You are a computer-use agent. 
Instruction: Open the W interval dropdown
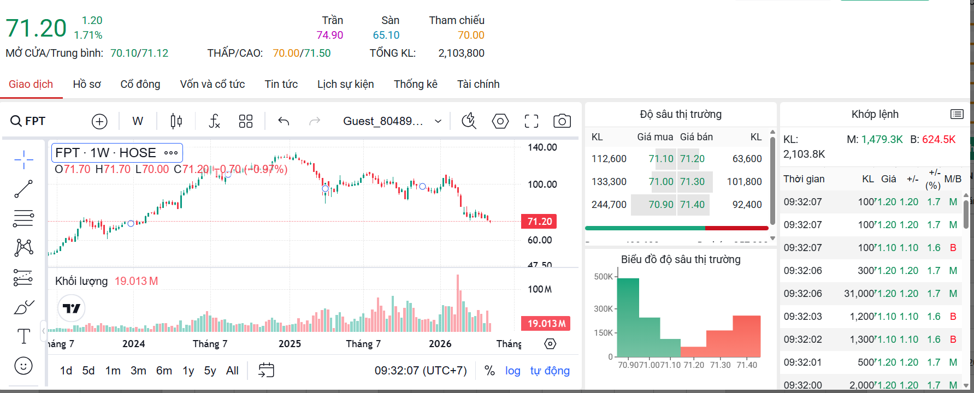pyautogui.click(x=138, y=121)
